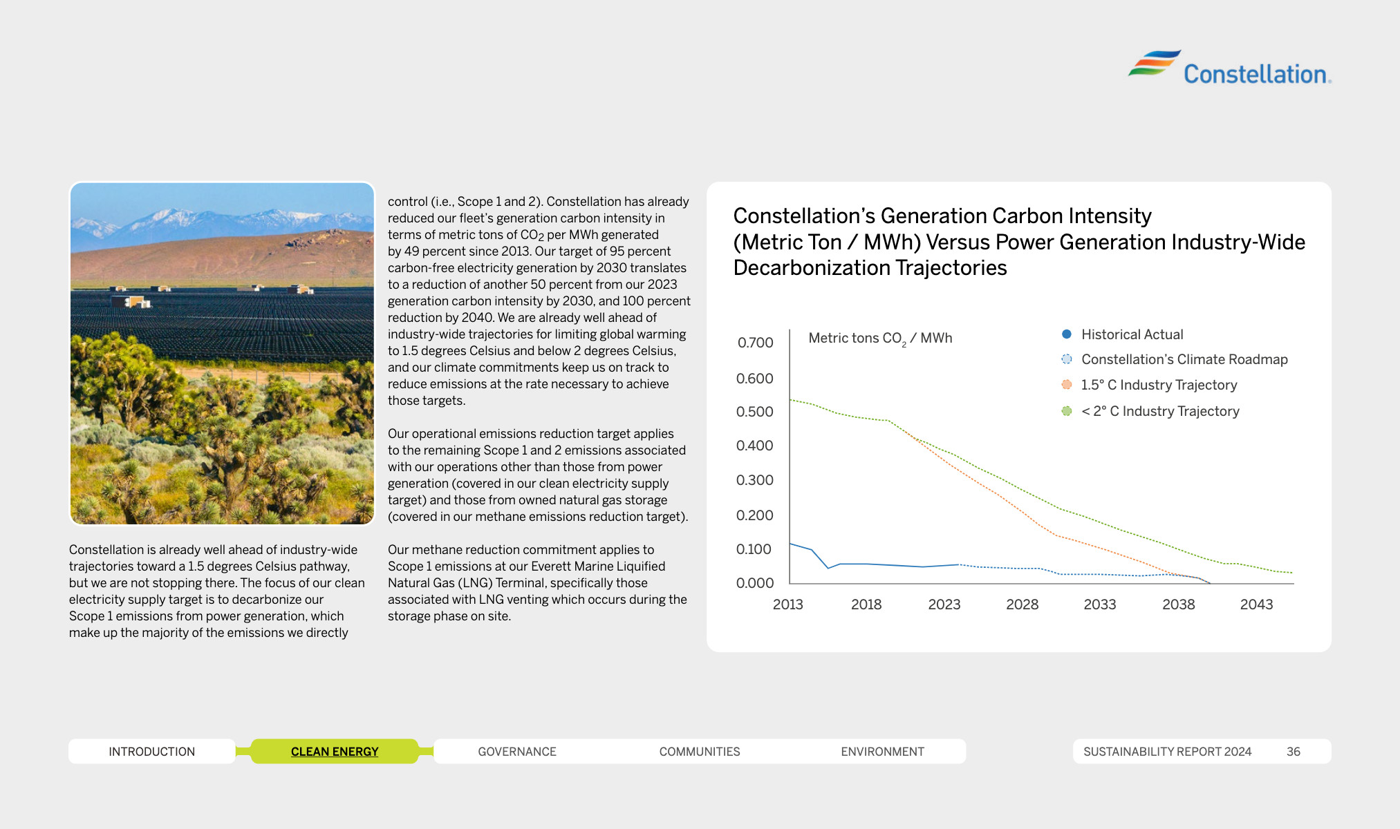This screenshot has height=829, width=1400.
Task: Go to the Governance section tab
Action: click(516, 752)
